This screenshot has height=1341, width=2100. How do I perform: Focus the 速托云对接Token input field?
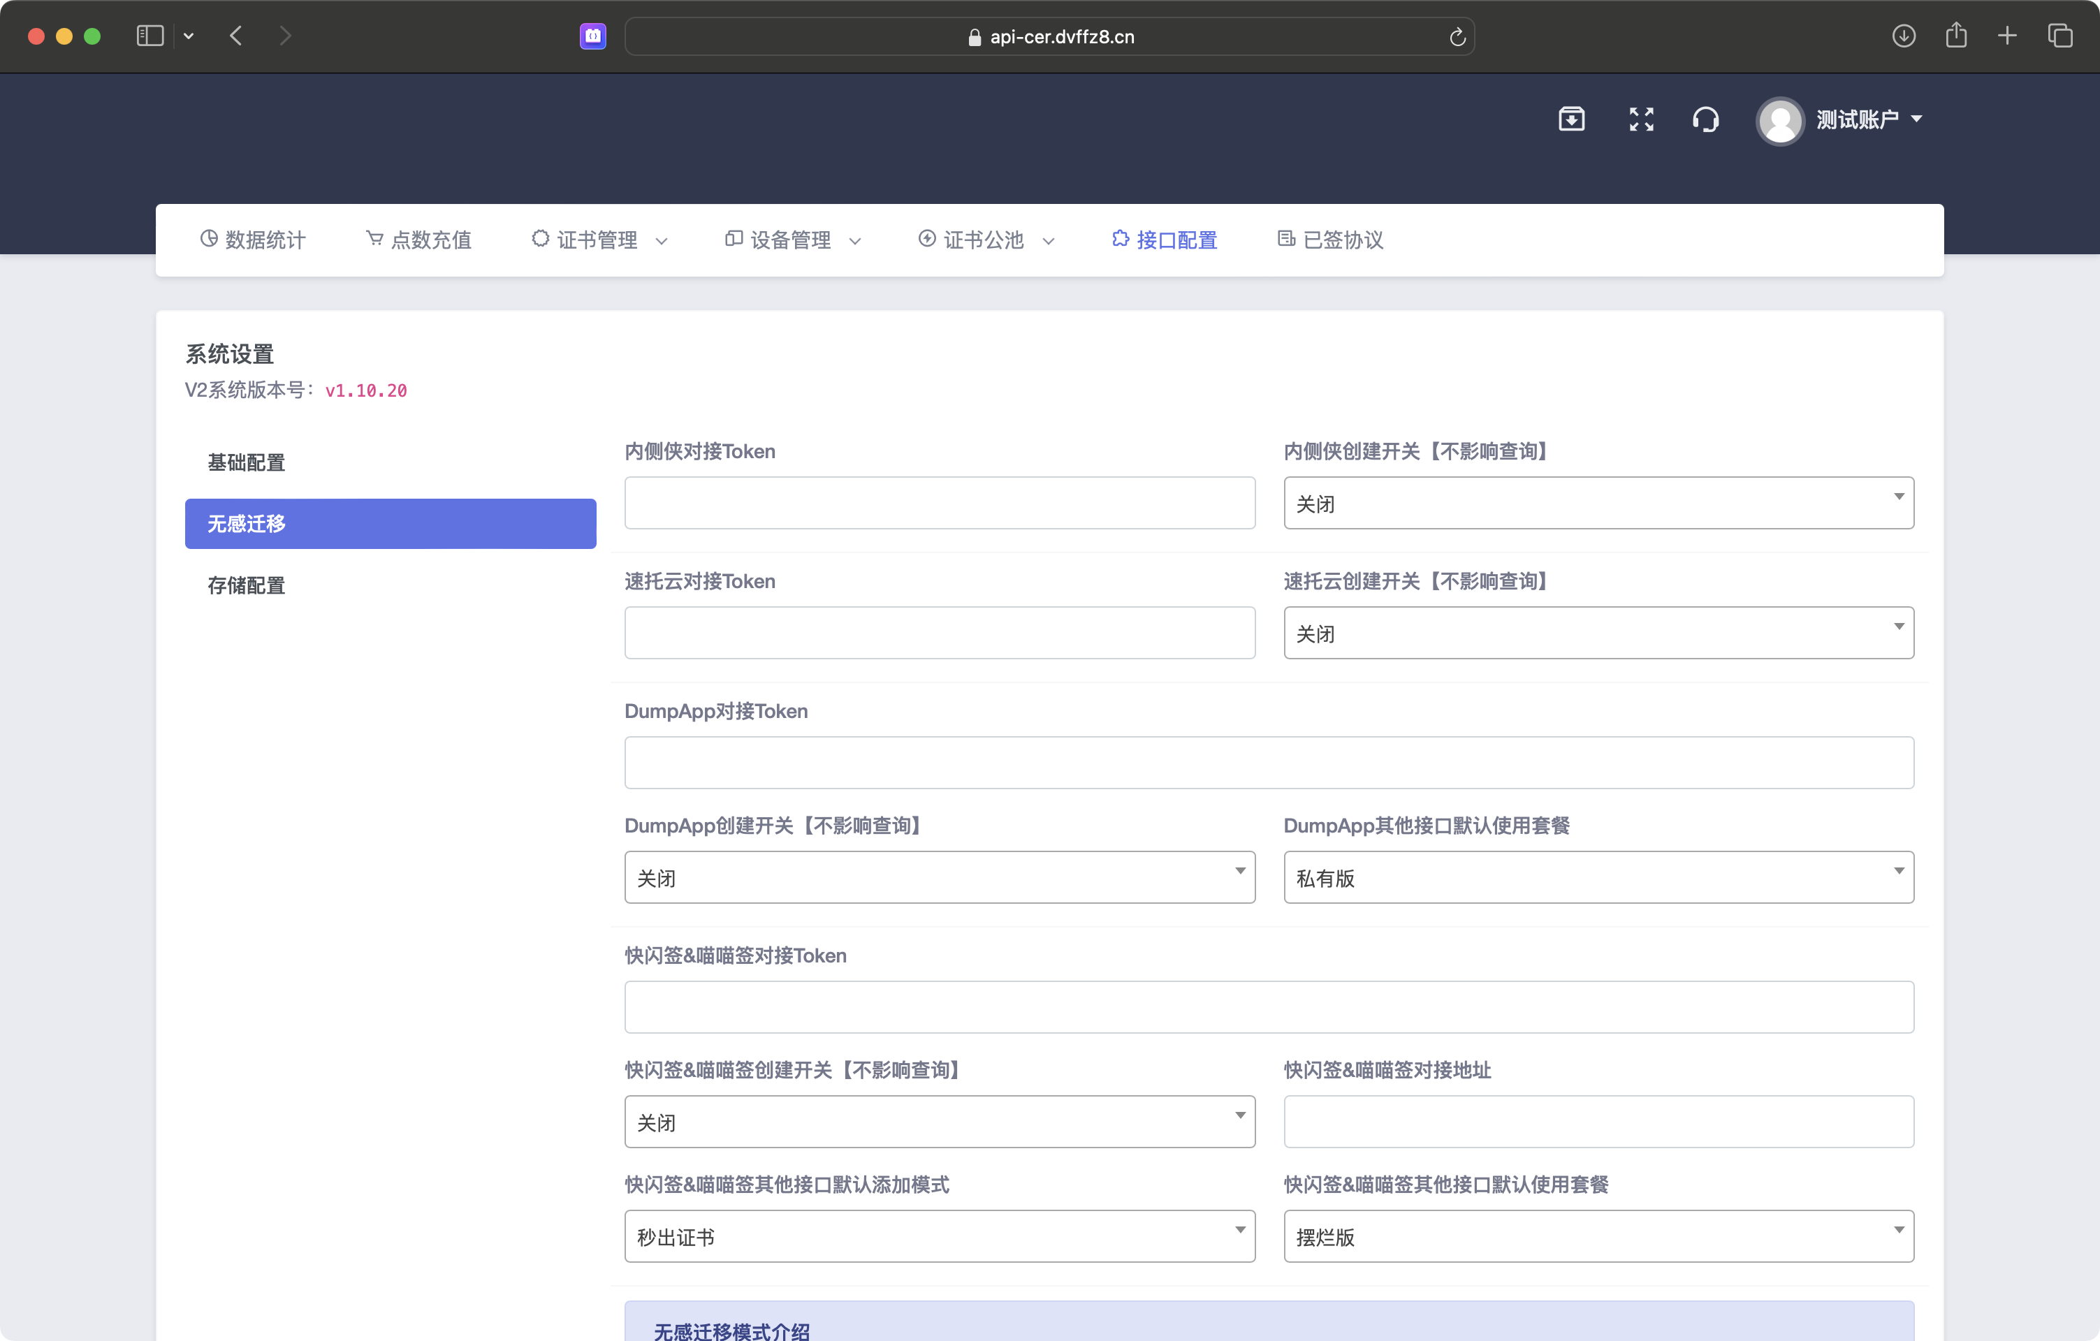[x=939, y=632]
